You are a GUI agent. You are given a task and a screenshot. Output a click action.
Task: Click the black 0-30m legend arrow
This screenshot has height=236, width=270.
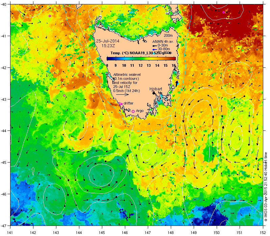[155, 46]
